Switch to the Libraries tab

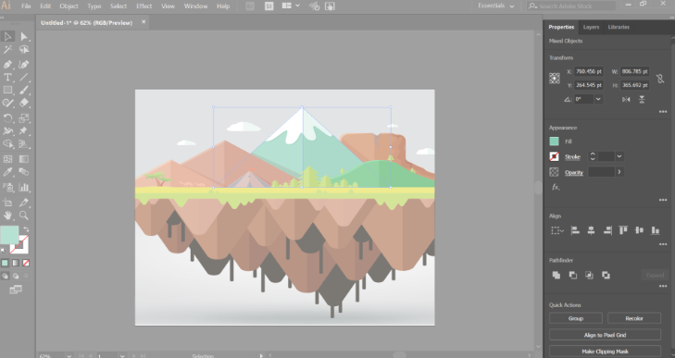point(619,27)
